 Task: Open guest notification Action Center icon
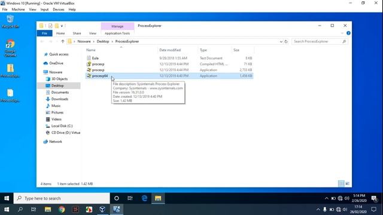click(x=374, y=198)
